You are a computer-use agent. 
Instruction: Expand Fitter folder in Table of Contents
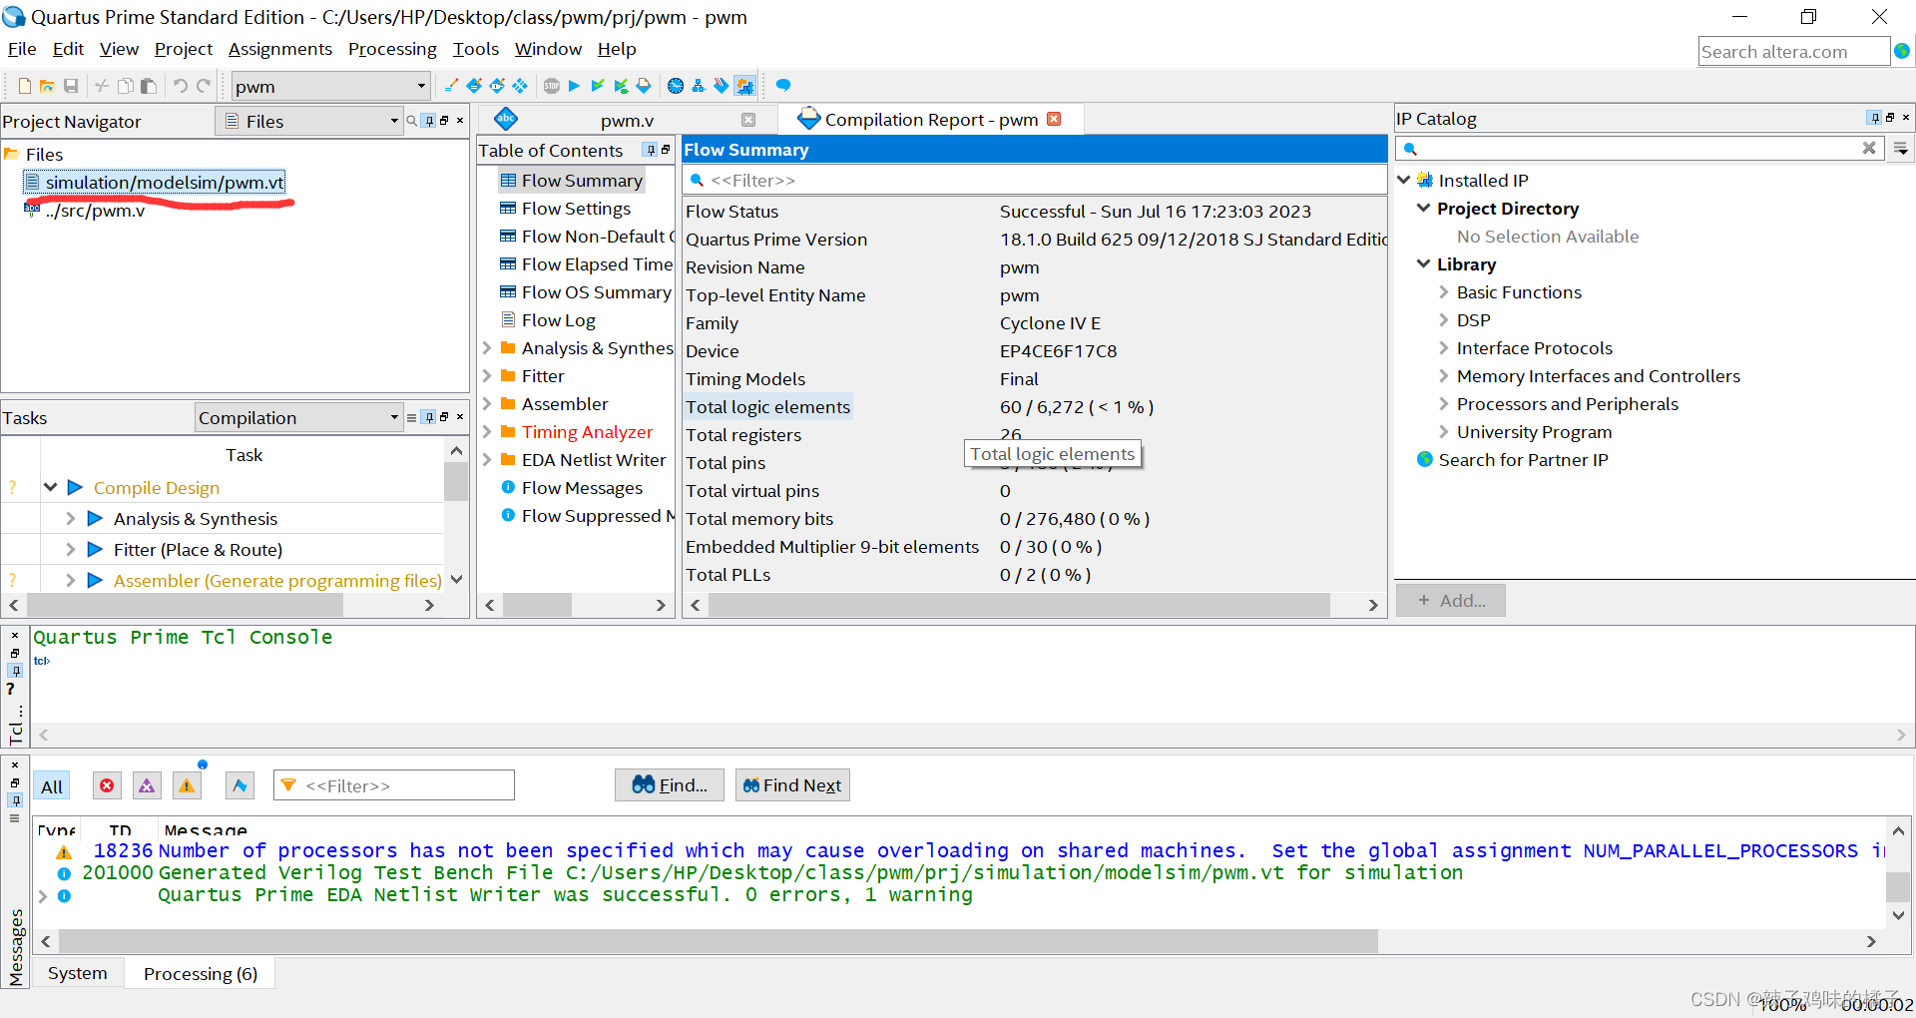(487, 375)
